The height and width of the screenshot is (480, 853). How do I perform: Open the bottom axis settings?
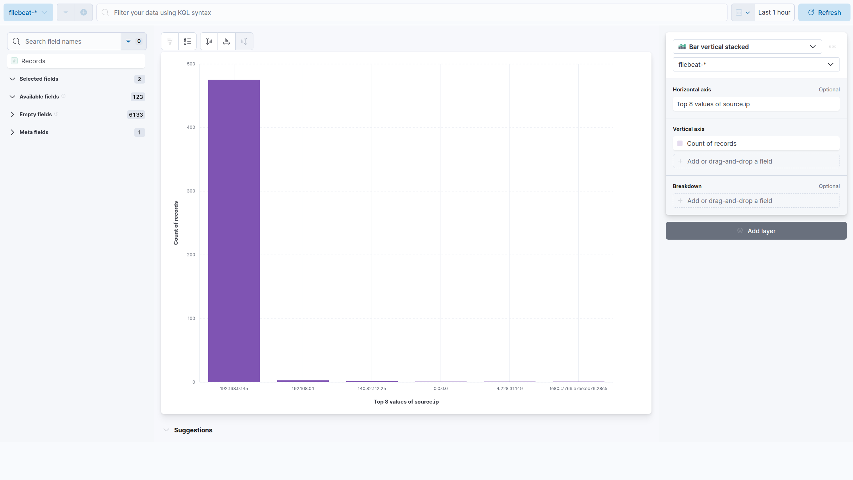(x=226, y=41)
